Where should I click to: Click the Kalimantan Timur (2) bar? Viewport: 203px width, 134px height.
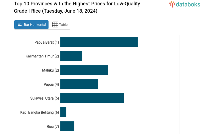71,56
